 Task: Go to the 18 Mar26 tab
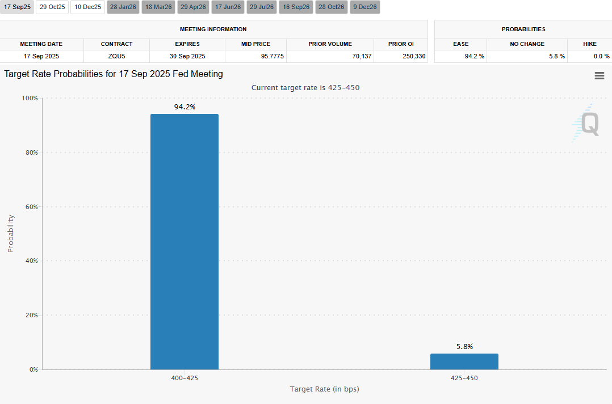[158, 7]
